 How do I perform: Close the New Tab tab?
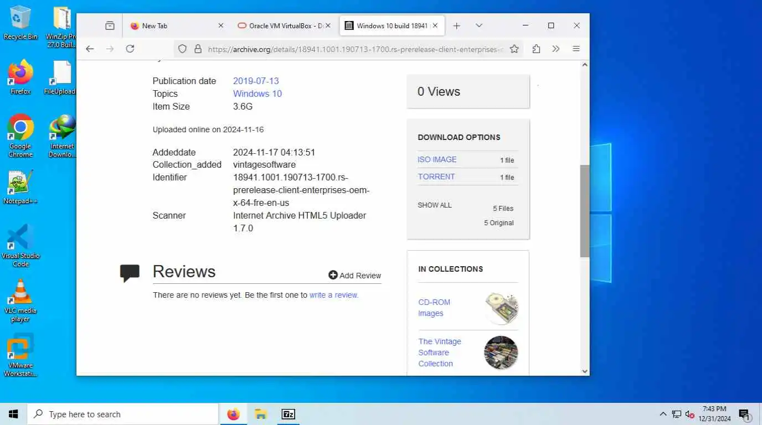pos(220,25)
